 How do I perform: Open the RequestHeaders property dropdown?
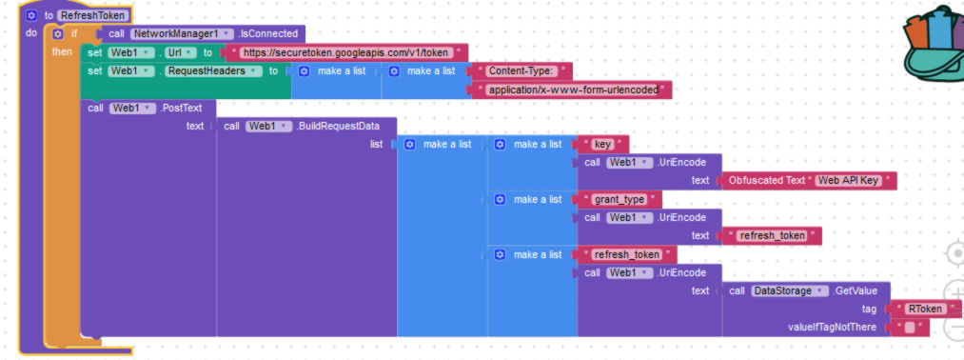[213, 70]
